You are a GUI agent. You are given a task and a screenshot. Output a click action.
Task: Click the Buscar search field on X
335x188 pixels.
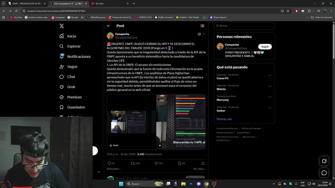coord(244,26)
